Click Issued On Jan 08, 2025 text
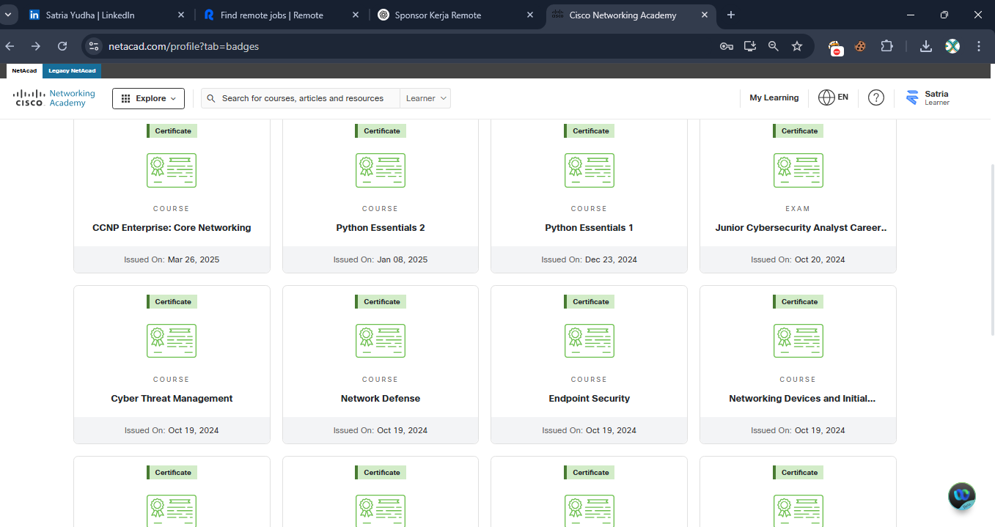 tap(381, 259)
